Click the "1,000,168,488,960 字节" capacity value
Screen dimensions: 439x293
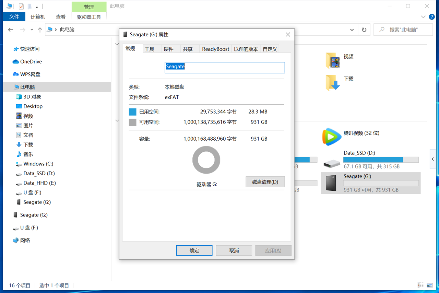coord(210,139)
